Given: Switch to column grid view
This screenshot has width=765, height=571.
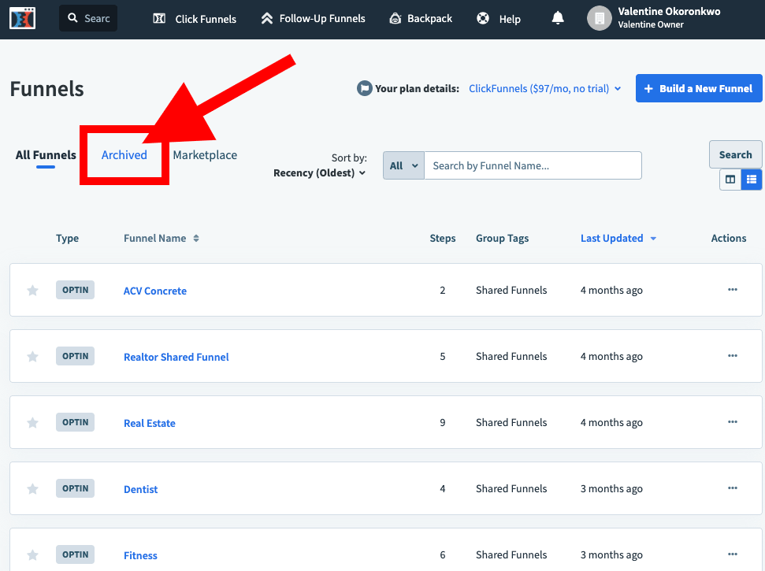Looking at the screenshot, I should pyautogui.click(x=730, y=180).
